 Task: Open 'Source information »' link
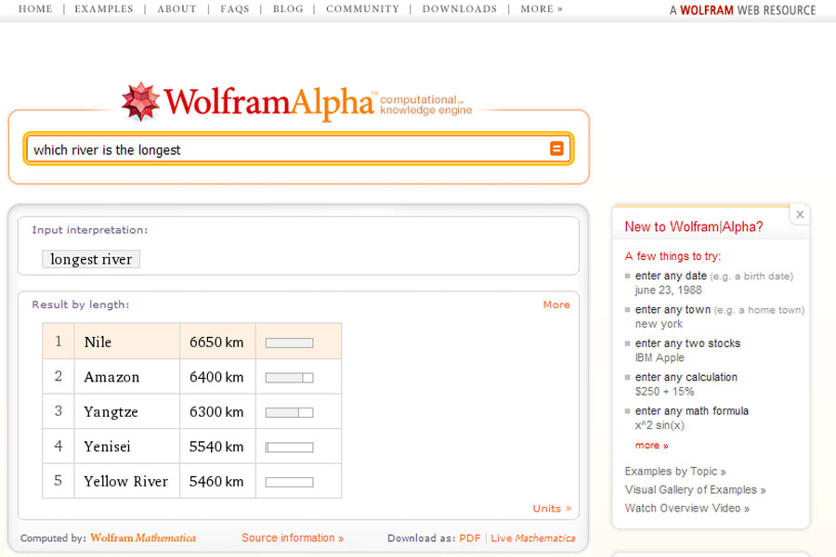click(293, 537)
